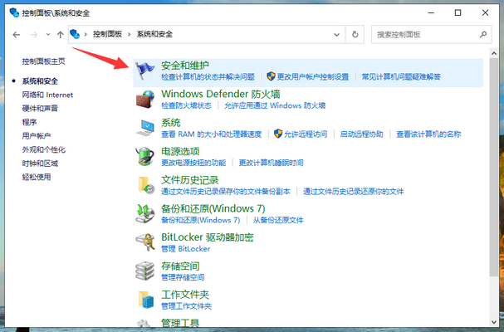
Task: Click the 工作文件夹 icon
Action: [145, 299]
